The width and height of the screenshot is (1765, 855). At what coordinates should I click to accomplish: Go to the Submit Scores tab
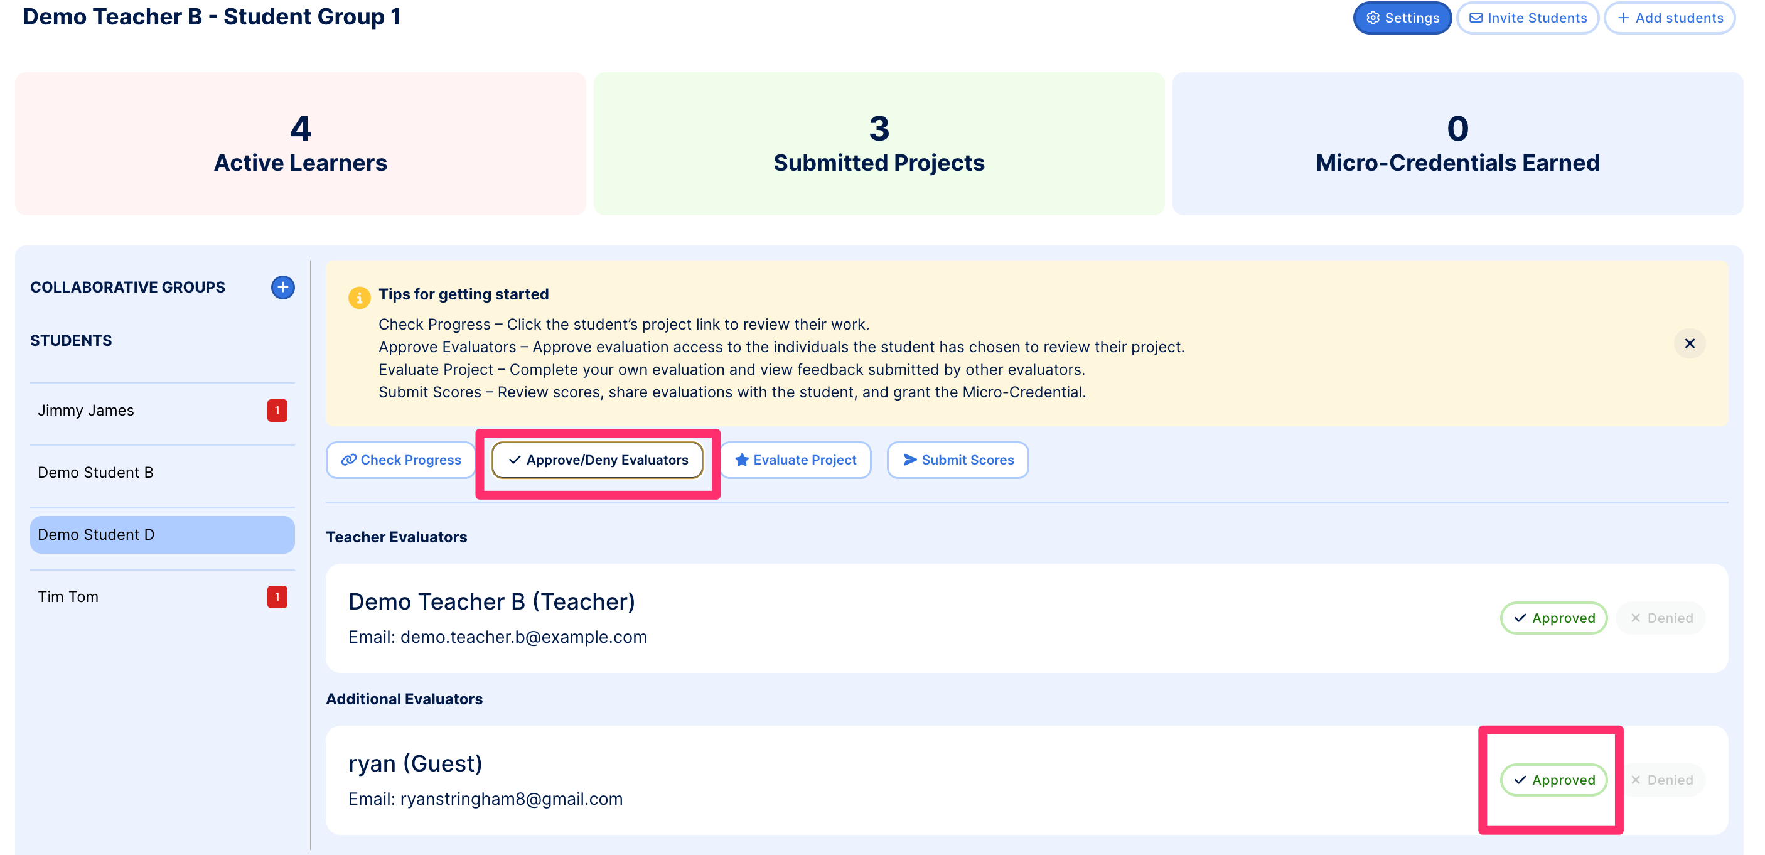(x=957, y=460)
